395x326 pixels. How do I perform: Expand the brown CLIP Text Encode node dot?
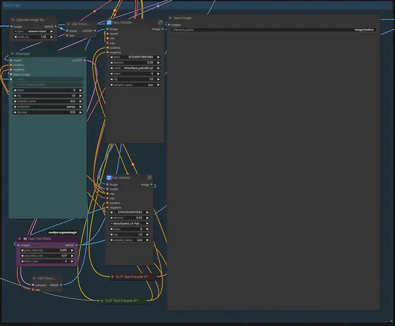tap(113, 277)
